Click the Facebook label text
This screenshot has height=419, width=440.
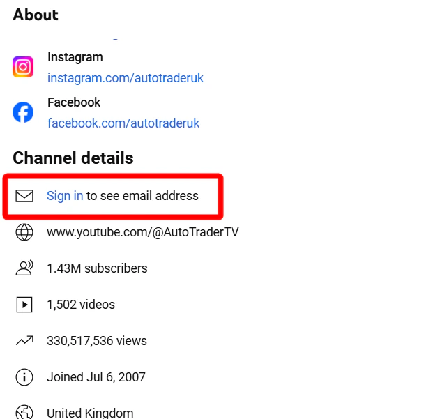tap(74, 102)
